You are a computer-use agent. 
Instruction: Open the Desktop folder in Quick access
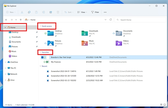pyautogui.click(x=50, y=33)
